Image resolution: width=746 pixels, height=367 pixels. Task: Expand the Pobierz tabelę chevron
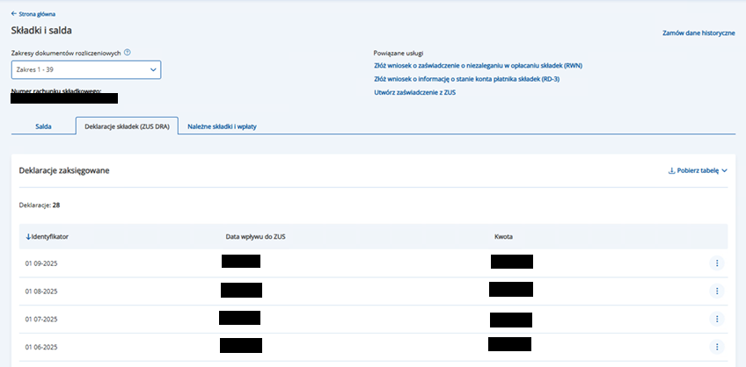[x=724, y=170]
